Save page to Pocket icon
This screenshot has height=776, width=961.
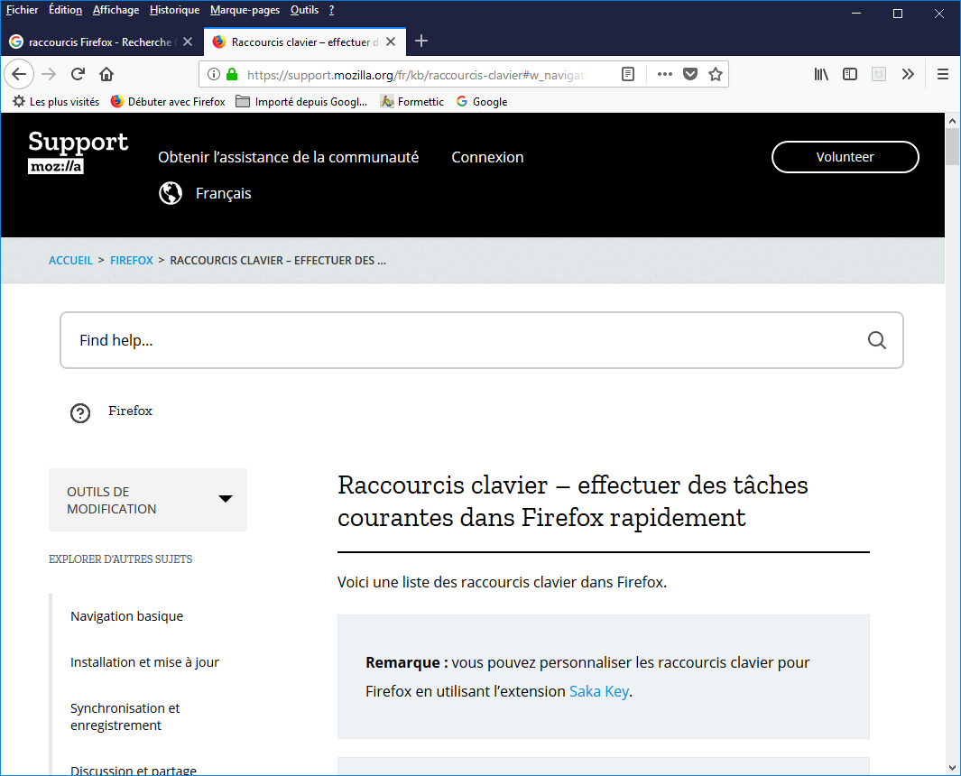690,74
